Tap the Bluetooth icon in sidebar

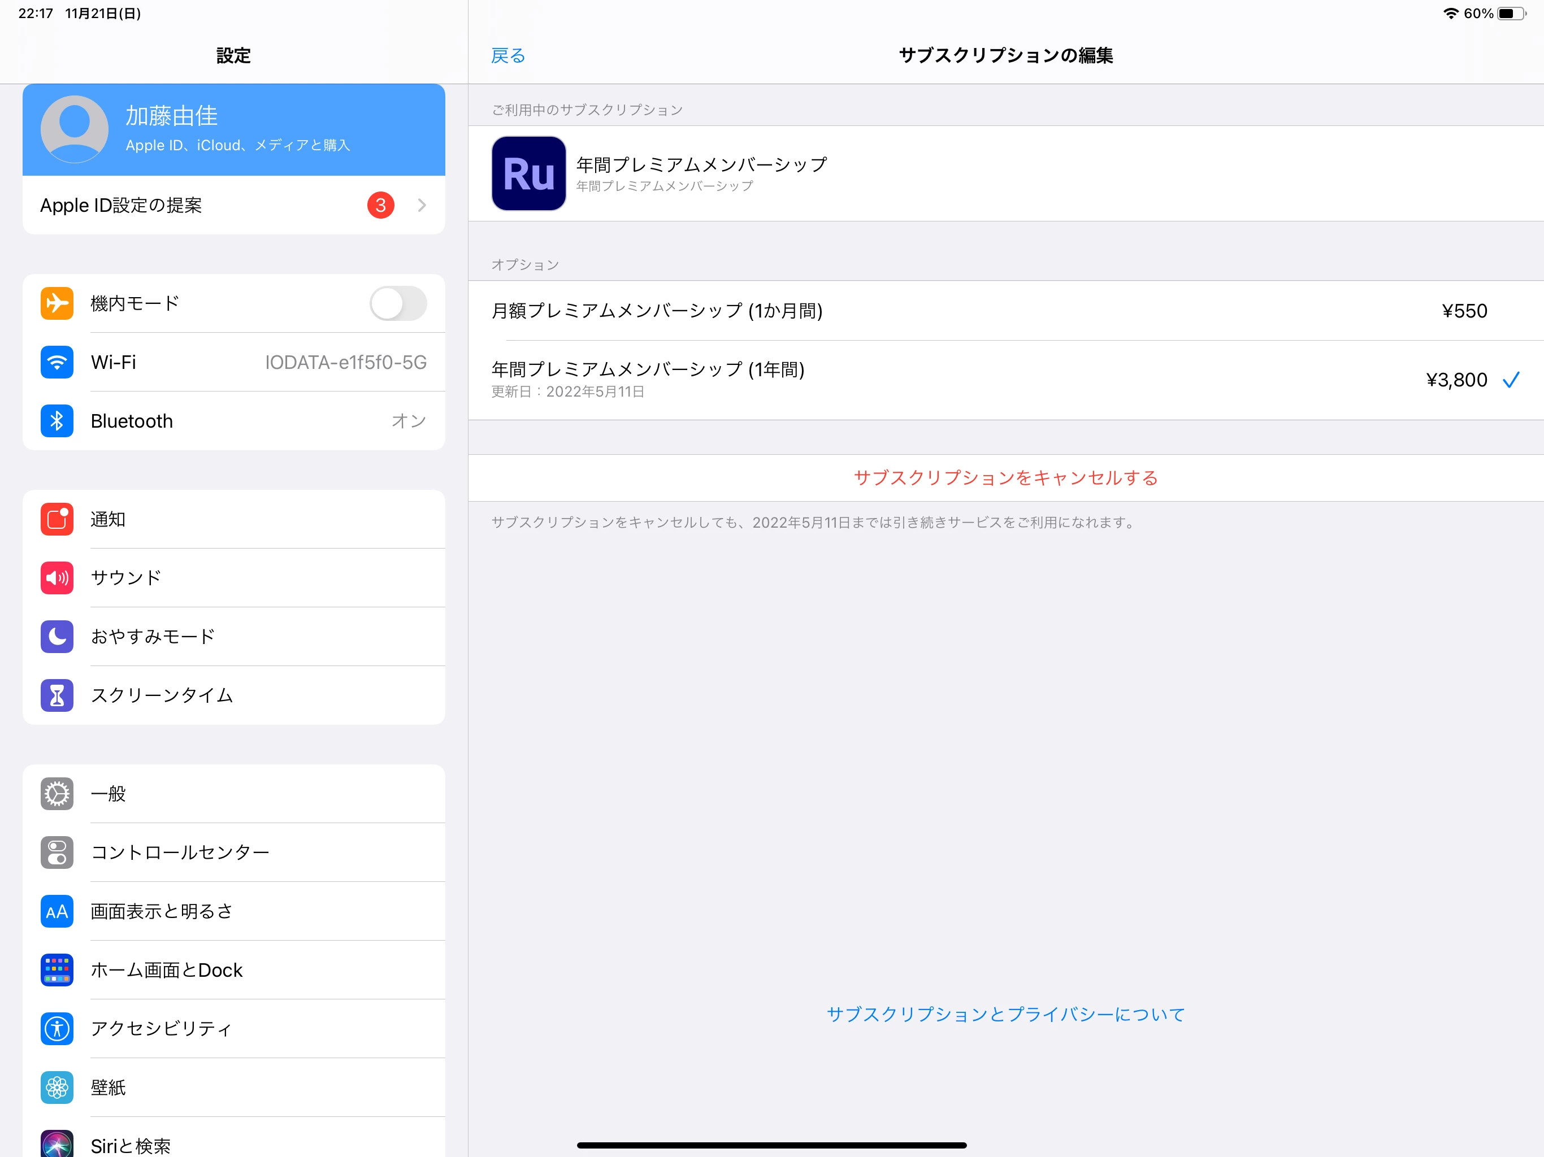(57, 421)
